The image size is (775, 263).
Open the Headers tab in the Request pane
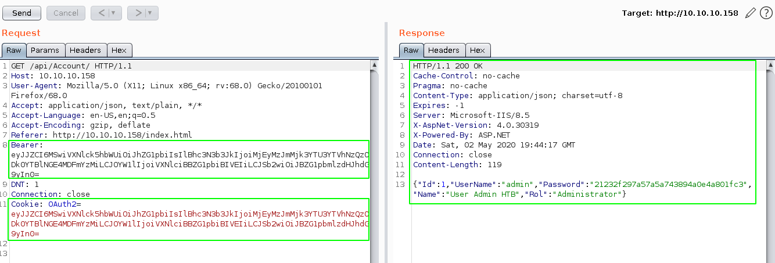pos(85,51)
